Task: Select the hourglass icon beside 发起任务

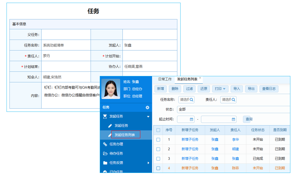Action: click(x=104, y=116)
